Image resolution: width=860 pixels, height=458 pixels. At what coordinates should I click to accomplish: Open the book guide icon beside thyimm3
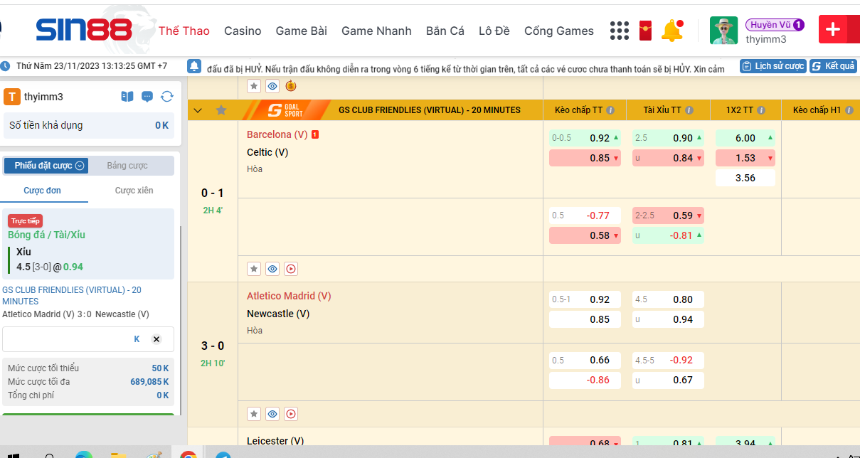[127, 97]
